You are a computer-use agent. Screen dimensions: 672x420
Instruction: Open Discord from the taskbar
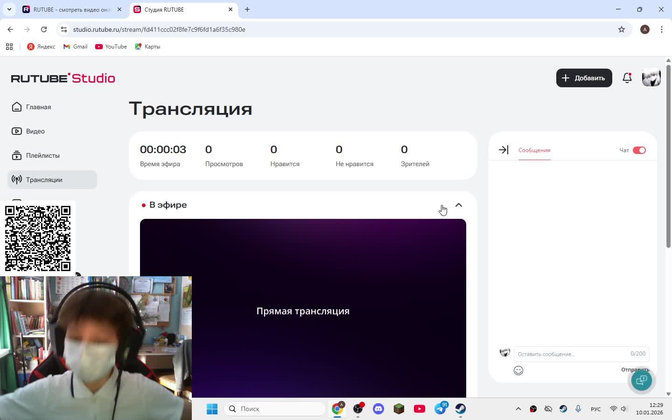(x=378, y=409)
